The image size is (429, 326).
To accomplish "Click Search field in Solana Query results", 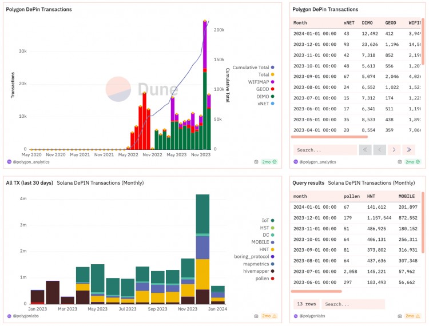I will coord(353,304).
